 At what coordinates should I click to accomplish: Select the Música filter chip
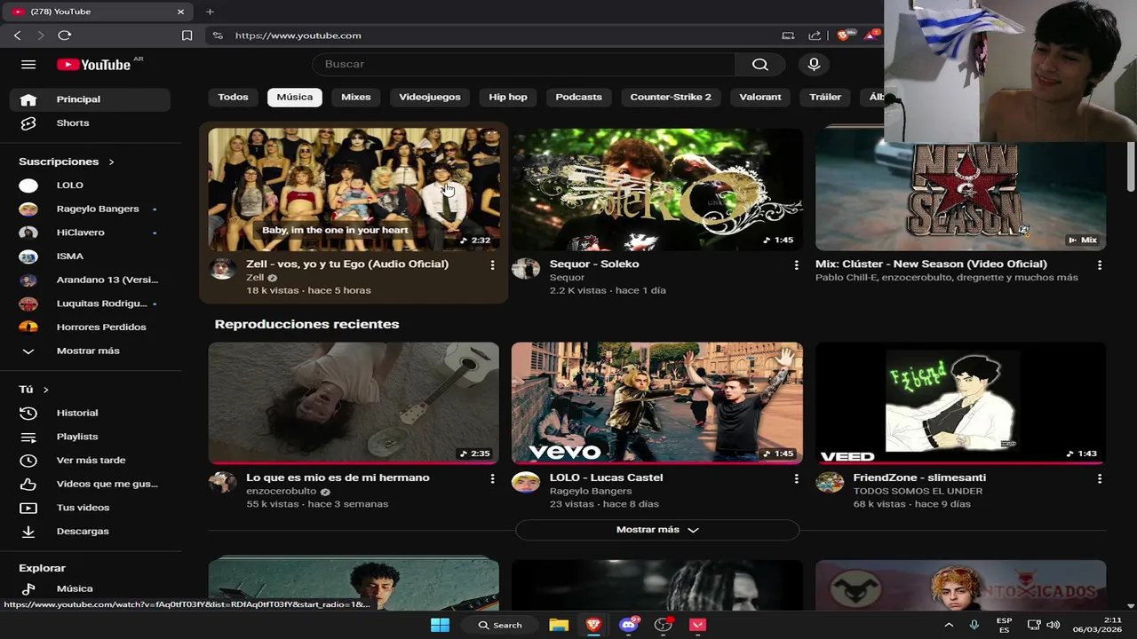click(295, 97)
